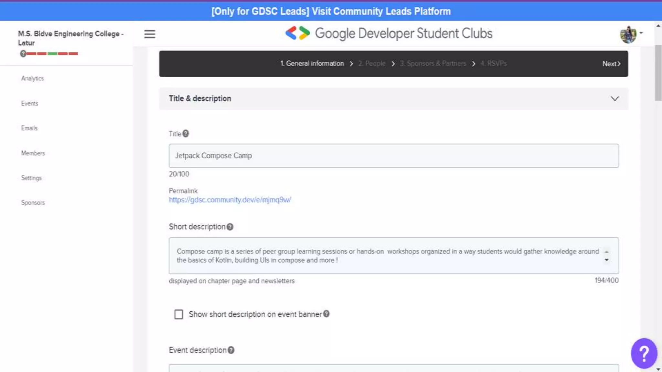Enable Show short description on event banner
Screen dimensions: 662x372
pyautogui.click(x=179, y=314)
